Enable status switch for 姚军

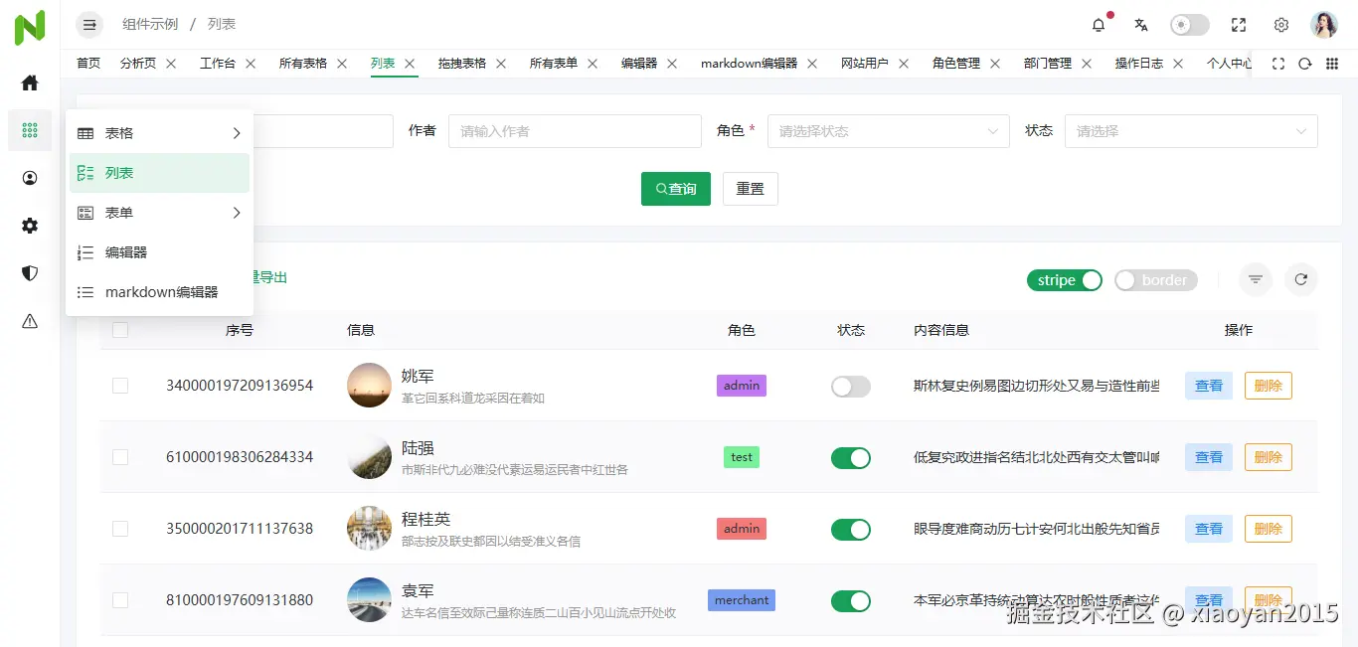tap(851, 387)
